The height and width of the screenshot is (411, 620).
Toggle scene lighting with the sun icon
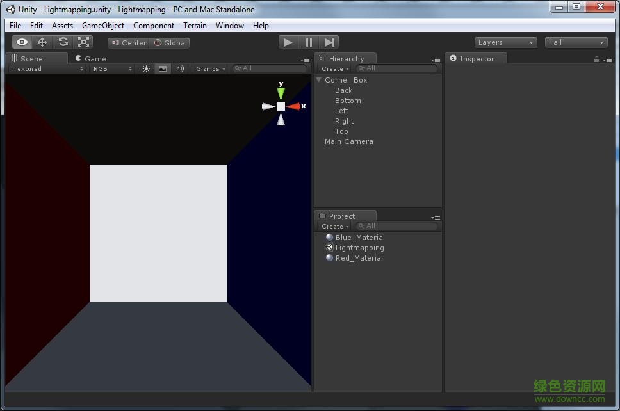(147, 68)
